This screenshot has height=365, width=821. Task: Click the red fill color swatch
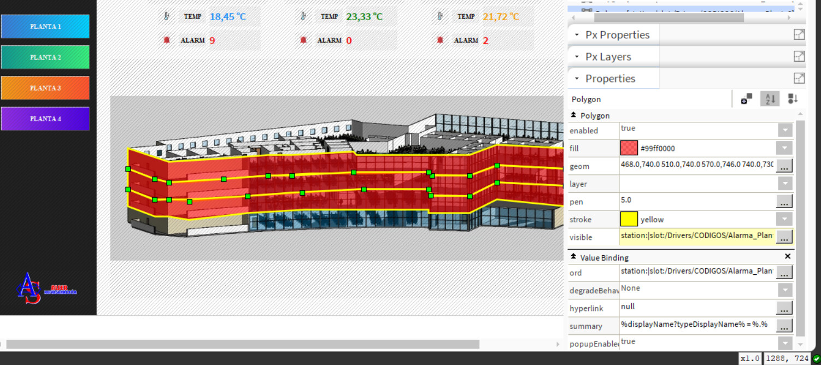(x=629, y=148)
